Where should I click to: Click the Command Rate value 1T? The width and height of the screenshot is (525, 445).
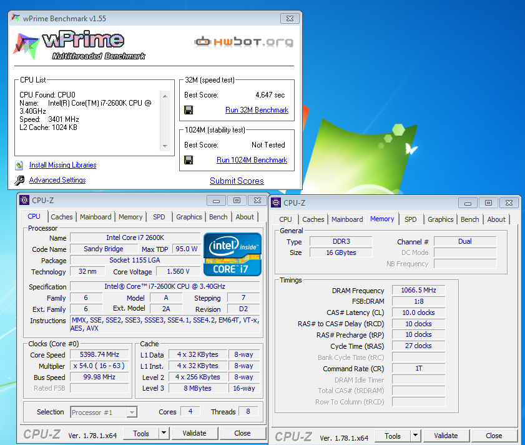click(418, 368)
